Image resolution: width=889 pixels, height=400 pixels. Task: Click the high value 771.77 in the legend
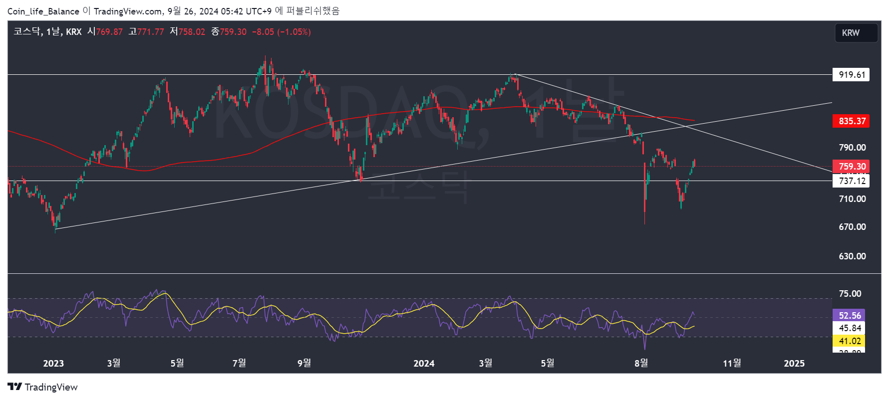151,32
